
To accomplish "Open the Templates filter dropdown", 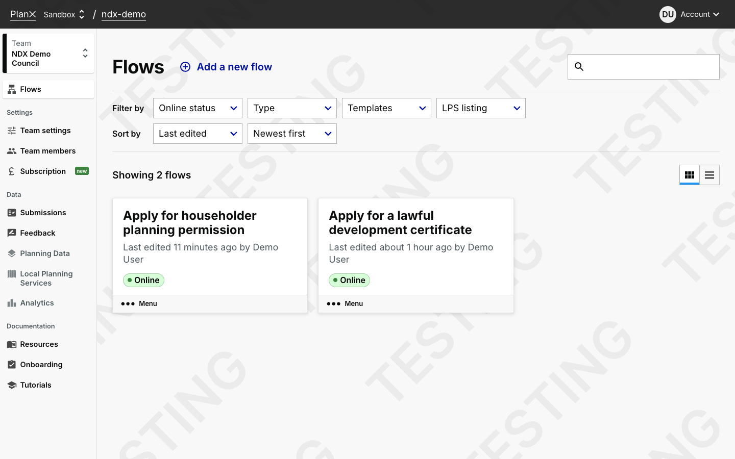I will [x=386, y=108].
